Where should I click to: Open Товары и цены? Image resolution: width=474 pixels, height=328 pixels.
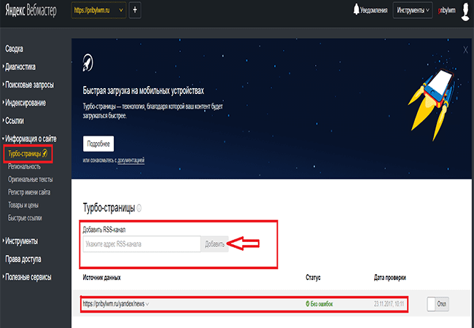[23, 205]
